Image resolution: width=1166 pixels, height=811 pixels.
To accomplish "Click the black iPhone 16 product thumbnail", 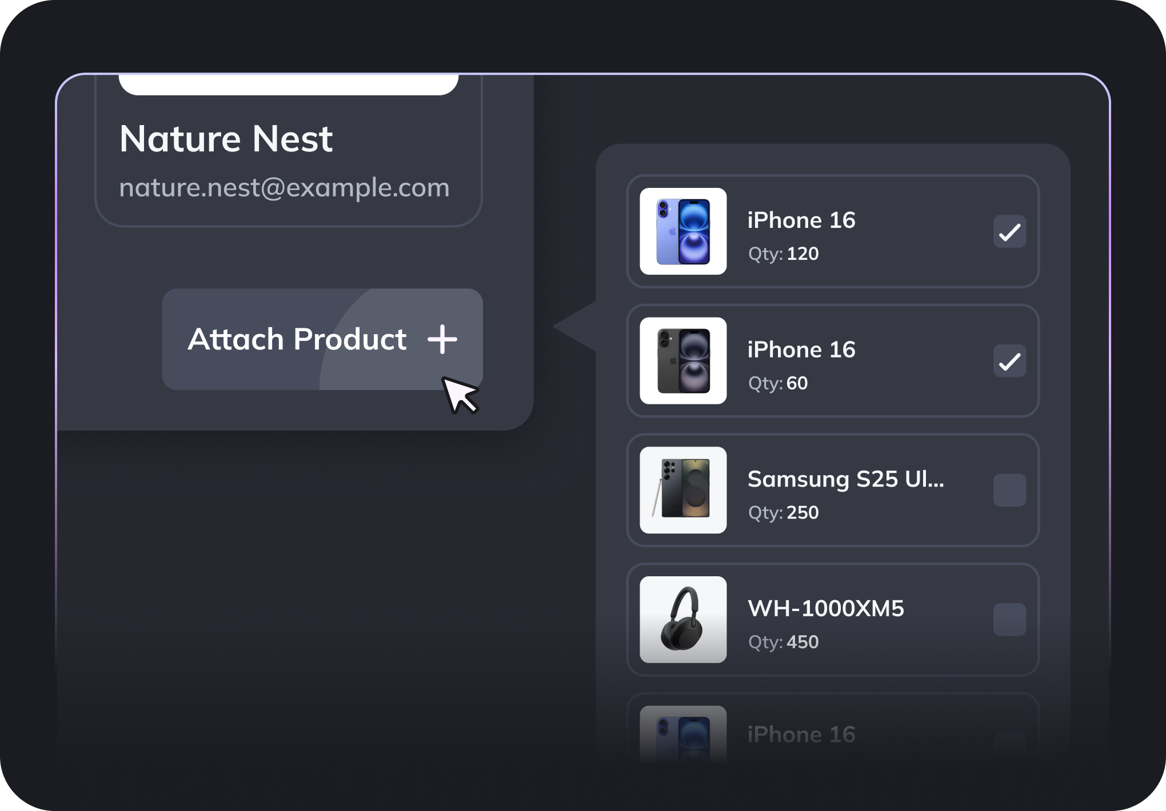I will tap(683, 361).
